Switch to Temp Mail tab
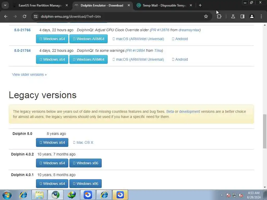This screenshot has height=200, width=267. tap(164, 5)
